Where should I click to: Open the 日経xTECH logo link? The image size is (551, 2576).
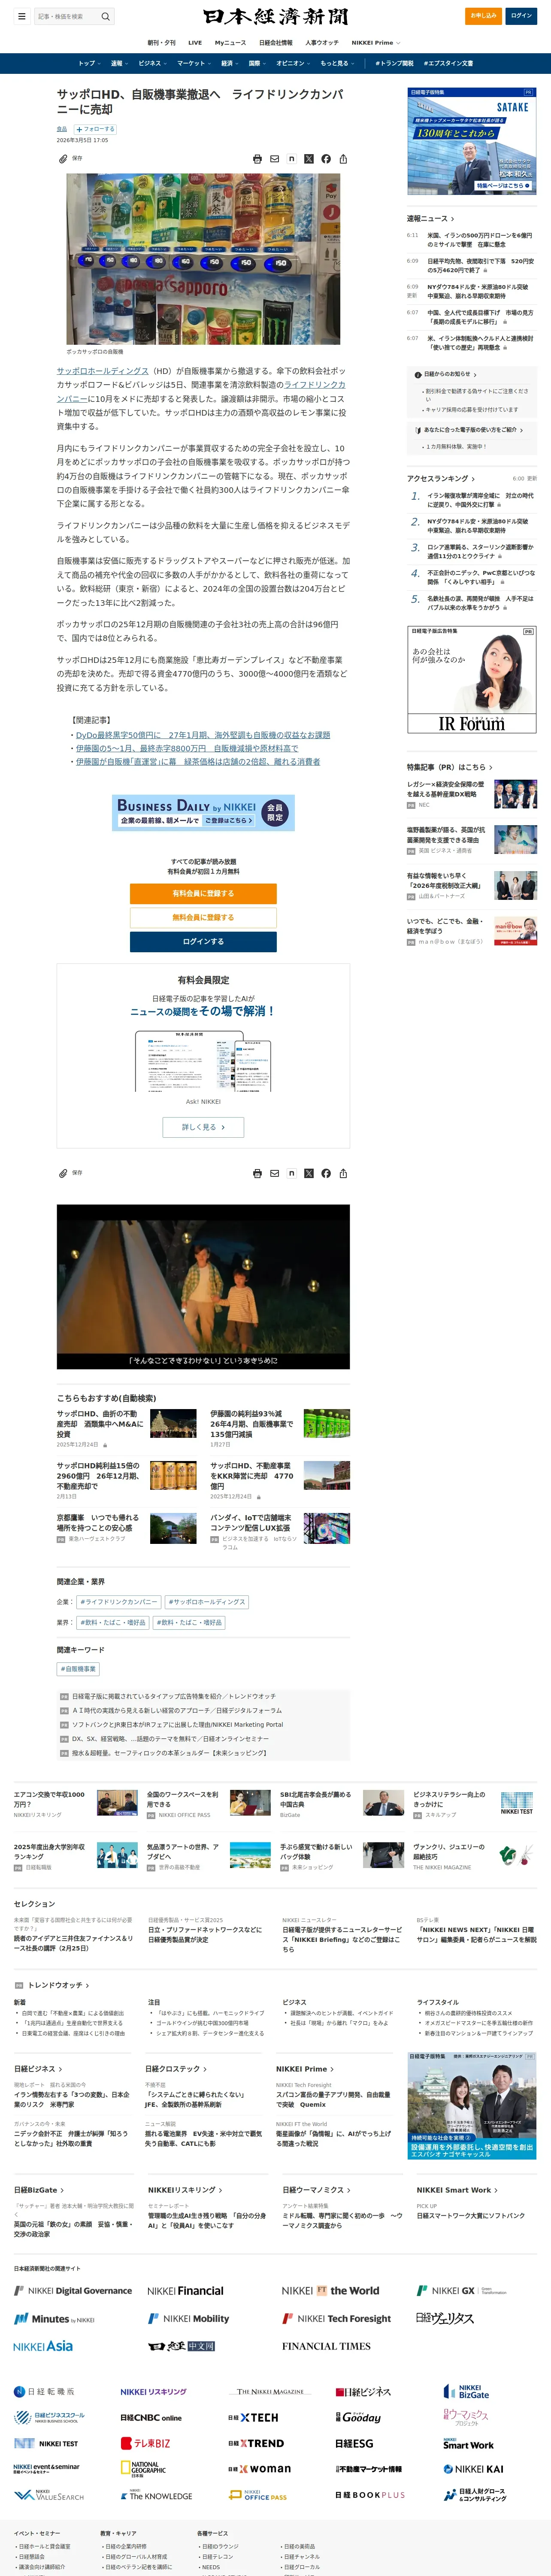pos(253,2417)
